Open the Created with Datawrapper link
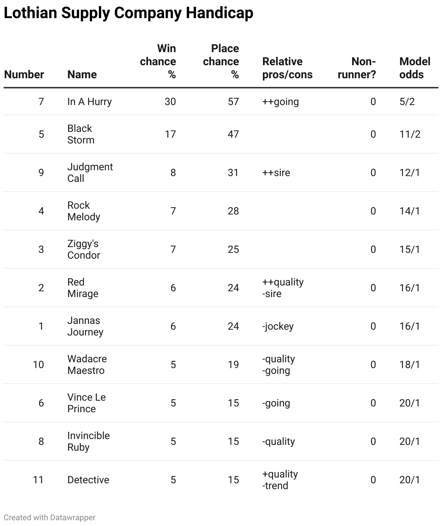Image resolution: width=442 pixels, height=526 pixels. click(50, 517)
